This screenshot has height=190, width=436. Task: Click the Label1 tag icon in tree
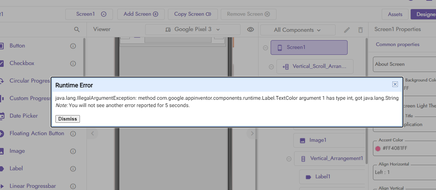(x=308, y=177)
